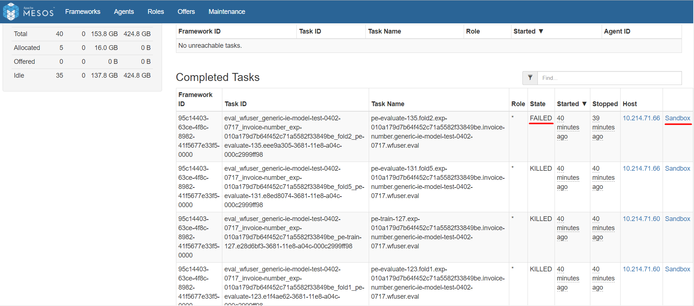The height and width of the screenshot is (306, 694).
Task: Open Sandbox for pe-evaluate-123.fold1 task
Action: (678, 269)
